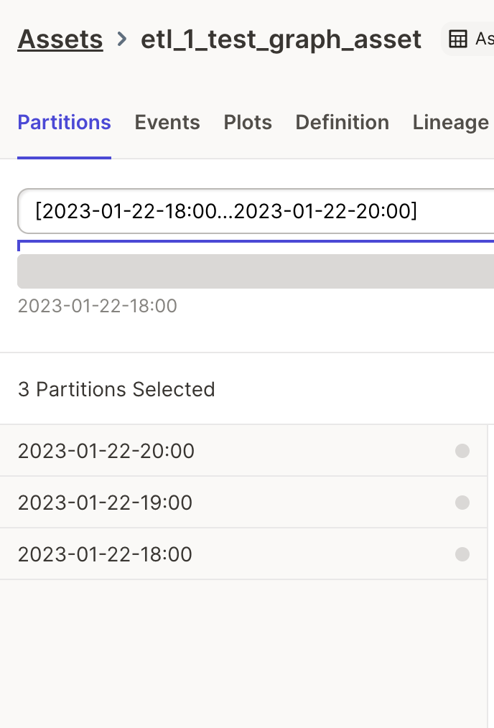Select the 2023-01-22-19:00 partition row

click(x=215, y=502)
